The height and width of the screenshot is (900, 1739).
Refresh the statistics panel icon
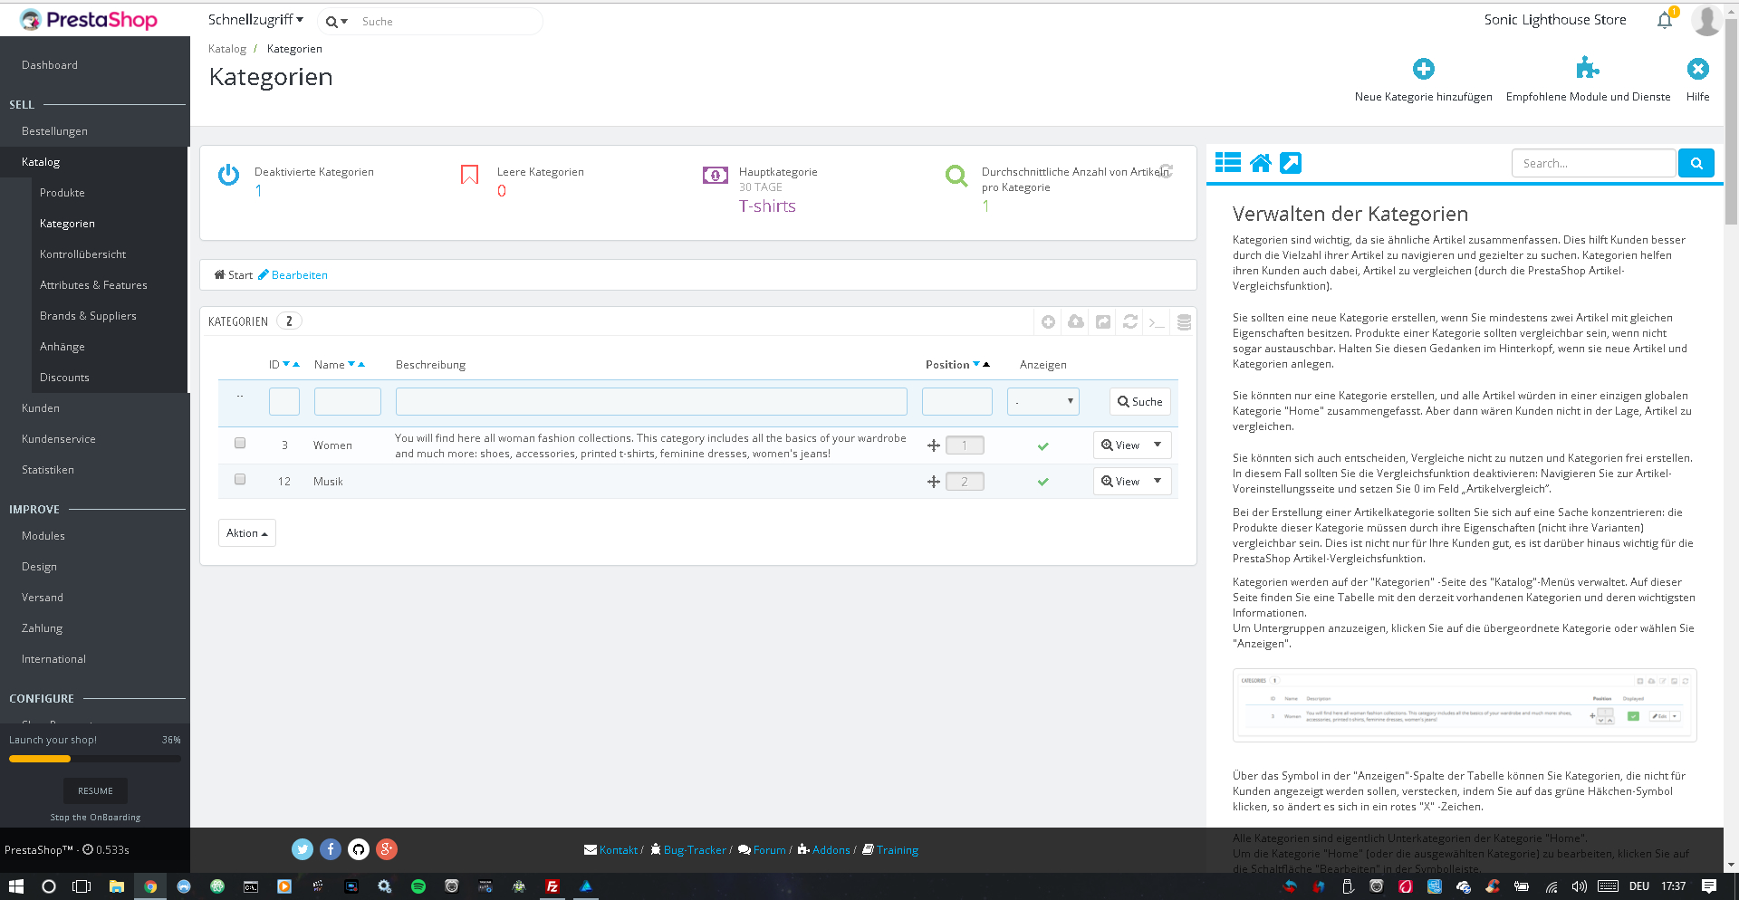(1167, 170)
